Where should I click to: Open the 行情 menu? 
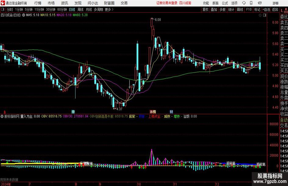(x=38, y=3)
